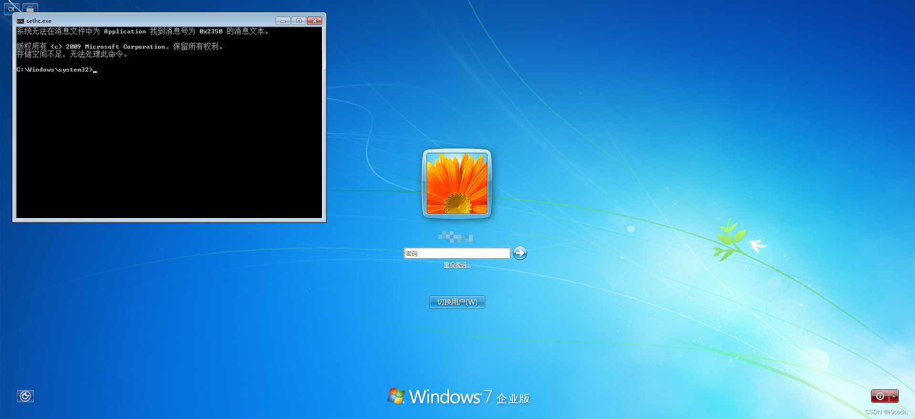Click the arrow button to submit password
915x419 pixels.
pyautogui.click(x=520, y=253)
